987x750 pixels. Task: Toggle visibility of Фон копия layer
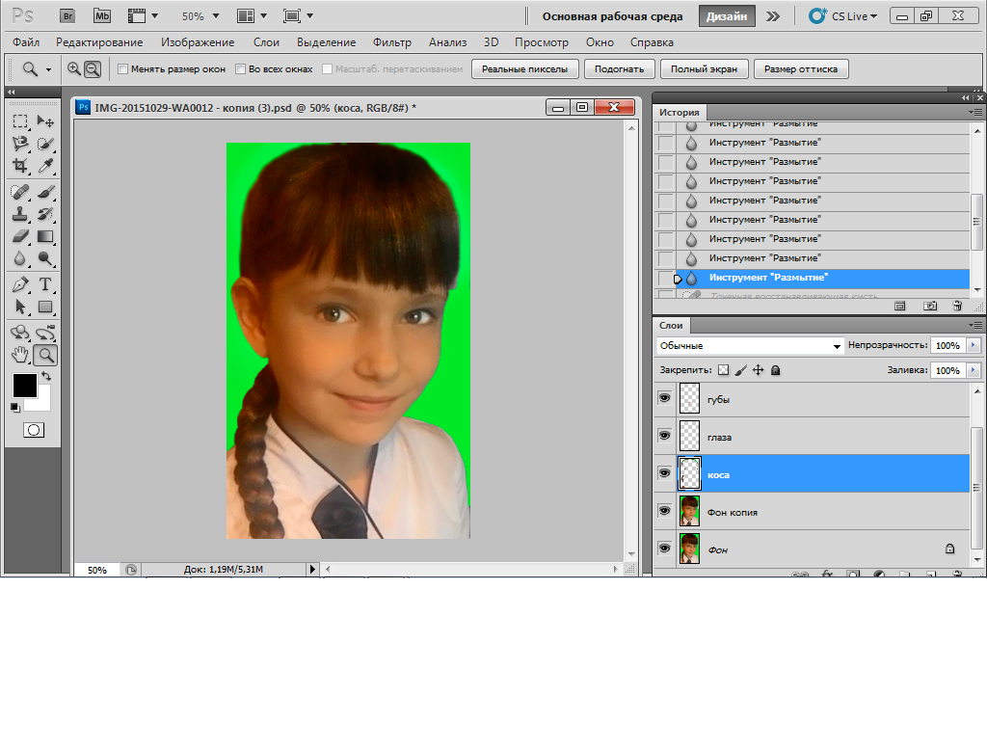tap(664, 511)
